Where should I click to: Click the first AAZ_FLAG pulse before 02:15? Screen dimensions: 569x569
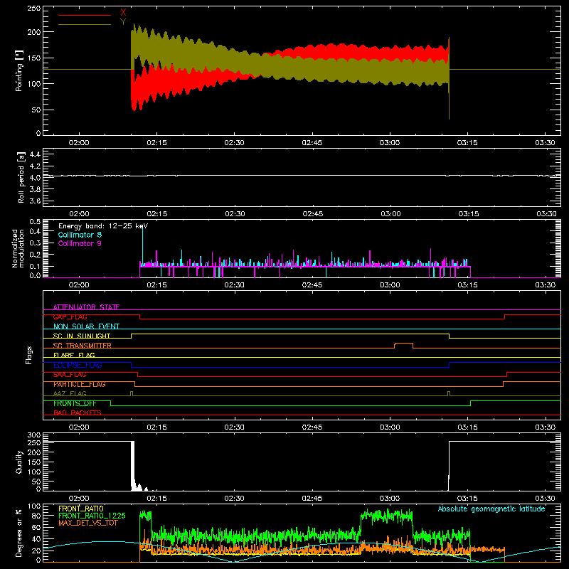pos(132,393)
